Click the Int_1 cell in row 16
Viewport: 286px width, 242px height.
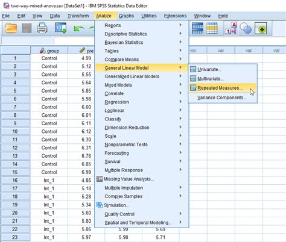click(49, 181)
